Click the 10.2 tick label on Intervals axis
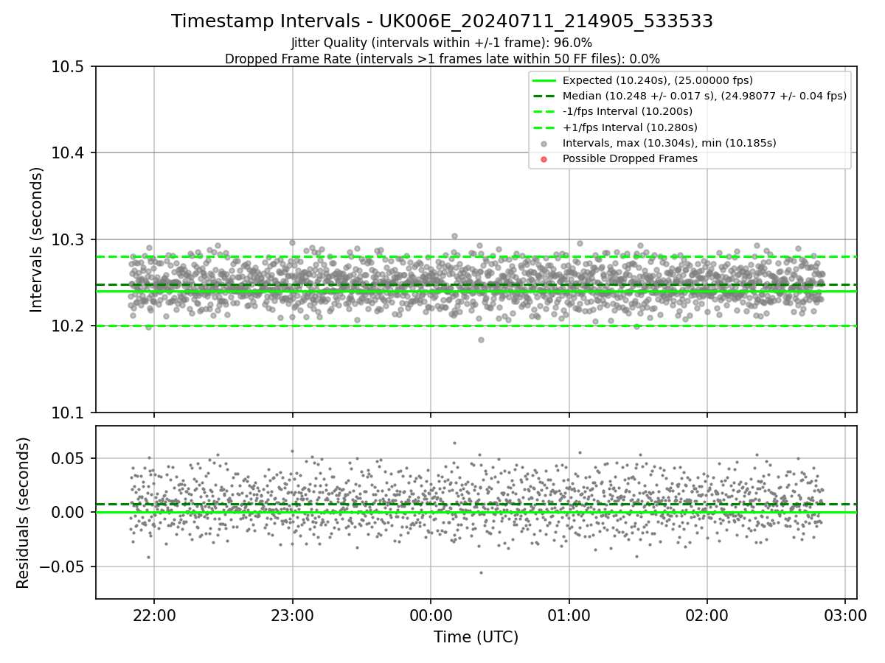This screenshot has height=663, width=885. (69, 326)
